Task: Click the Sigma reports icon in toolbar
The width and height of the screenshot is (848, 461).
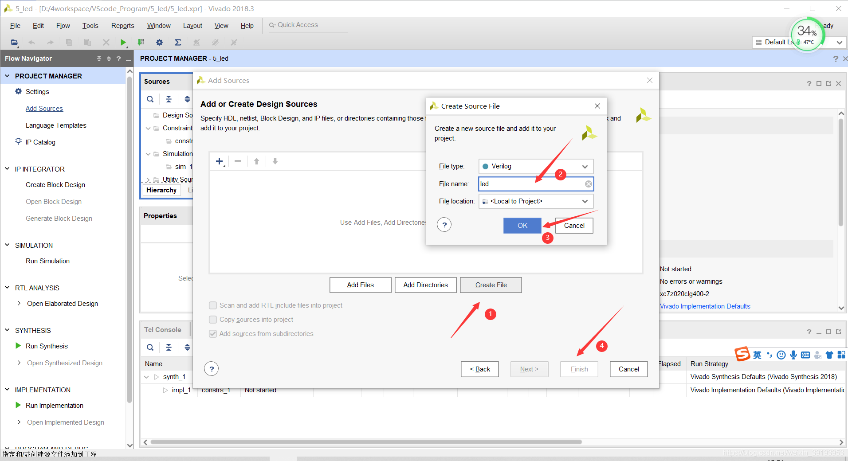Action: (178, 43)
